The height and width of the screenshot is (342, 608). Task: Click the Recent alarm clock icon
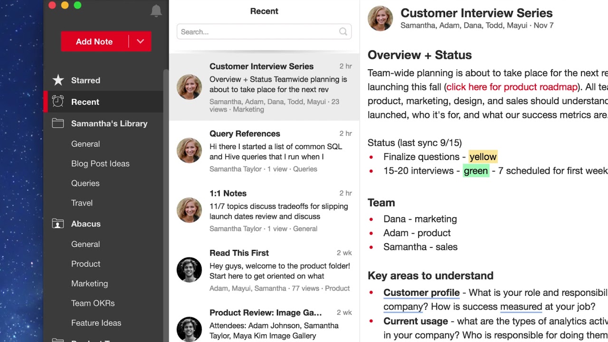coord(58,102)
